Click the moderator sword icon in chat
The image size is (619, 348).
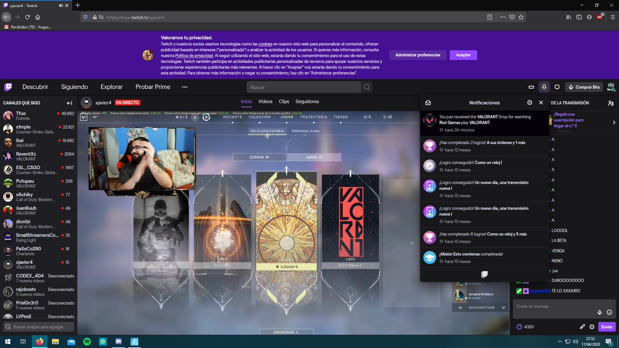(582, 327)
